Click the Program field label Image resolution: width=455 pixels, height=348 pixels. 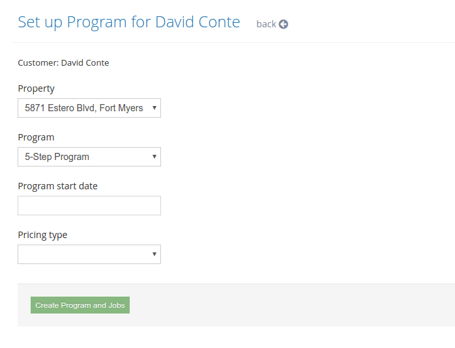click(x=36, y=137)
